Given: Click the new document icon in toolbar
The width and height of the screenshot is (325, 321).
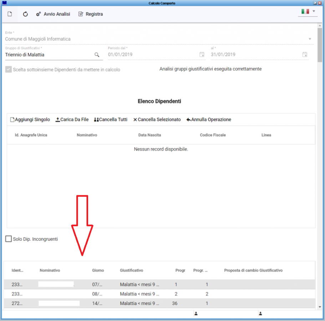Looking at the screenshot, I should pos(10,14).
